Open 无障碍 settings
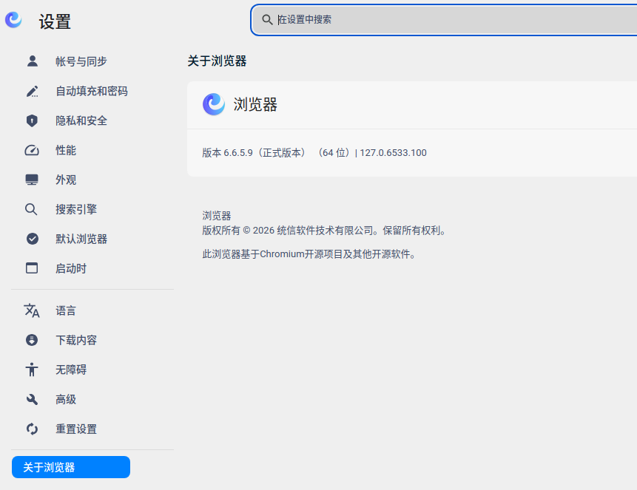This screenshot has width=637, height=490. tap(71, 370)
